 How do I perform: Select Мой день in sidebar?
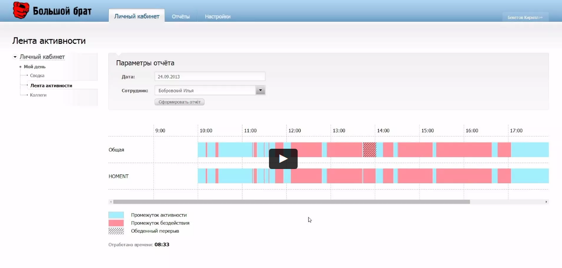(x=35, y=67)
